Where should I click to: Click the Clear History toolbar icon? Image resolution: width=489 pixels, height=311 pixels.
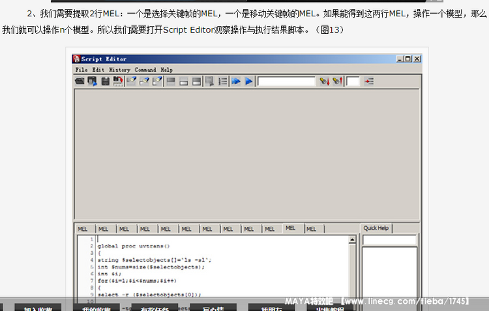click(x=132, y=81)
